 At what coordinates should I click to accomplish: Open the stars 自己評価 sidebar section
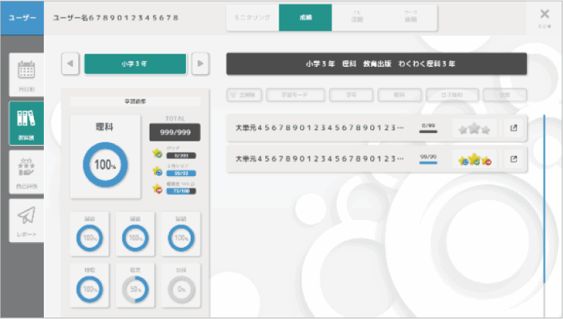[x=26, y=172]
